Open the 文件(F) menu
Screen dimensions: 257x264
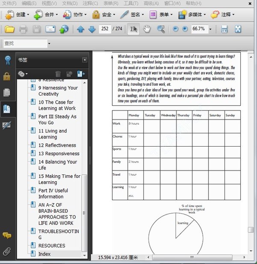click(x=9, y=3)
